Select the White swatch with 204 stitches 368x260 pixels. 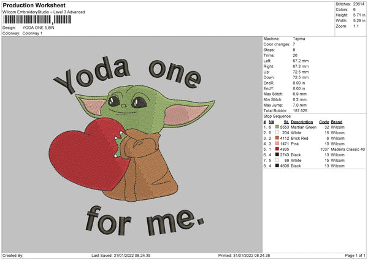[x=277, y=132]
